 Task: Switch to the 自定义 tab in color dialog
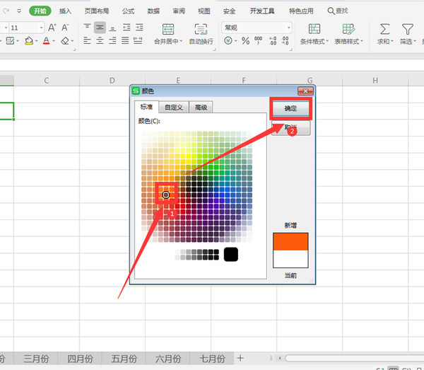point(173,107)
